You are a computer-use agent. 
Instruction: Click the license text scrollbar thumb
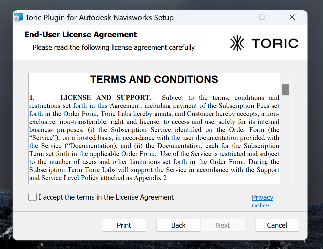pyautogui.click(x=286, y=90)
